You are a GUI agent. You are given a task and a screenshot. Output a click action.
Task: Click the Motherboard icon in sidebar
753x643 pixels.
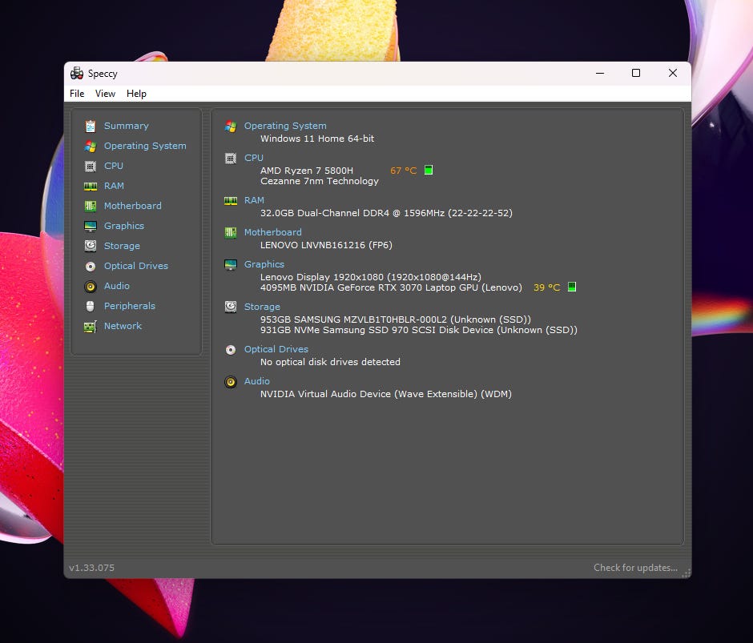coord(91,206)
